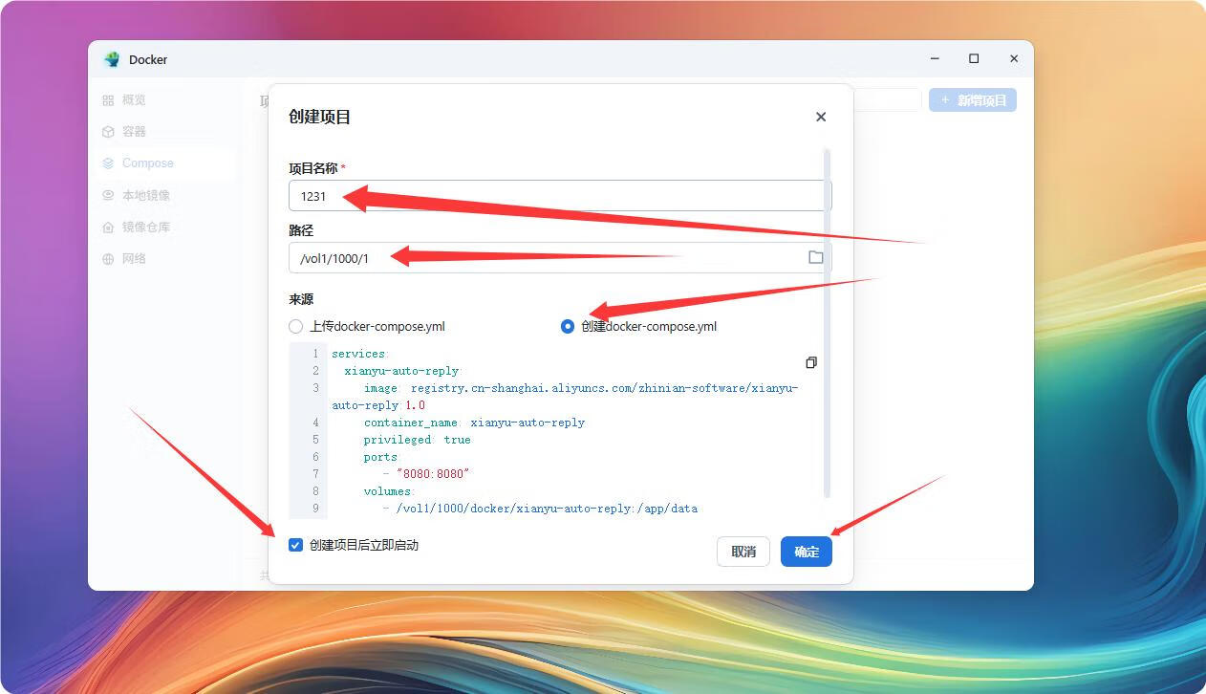Select 创建docker-compose.yml radio option
The width and height of the screenshot is (1206, 694).
(x=568, y=327)
